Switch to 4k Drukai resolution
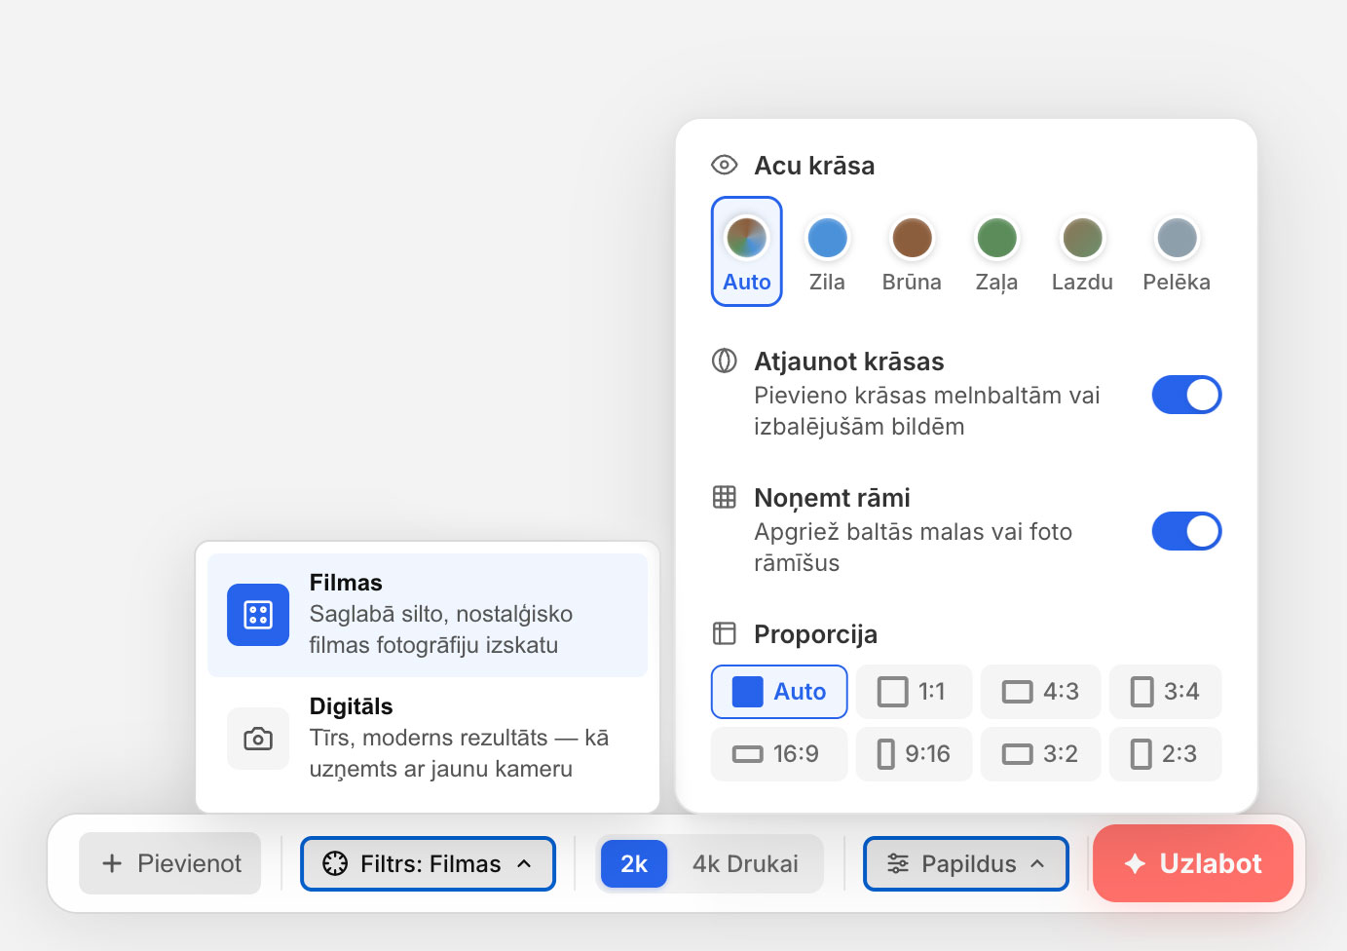The height and width of the screenshot is (951, 1347). [745, 863]
